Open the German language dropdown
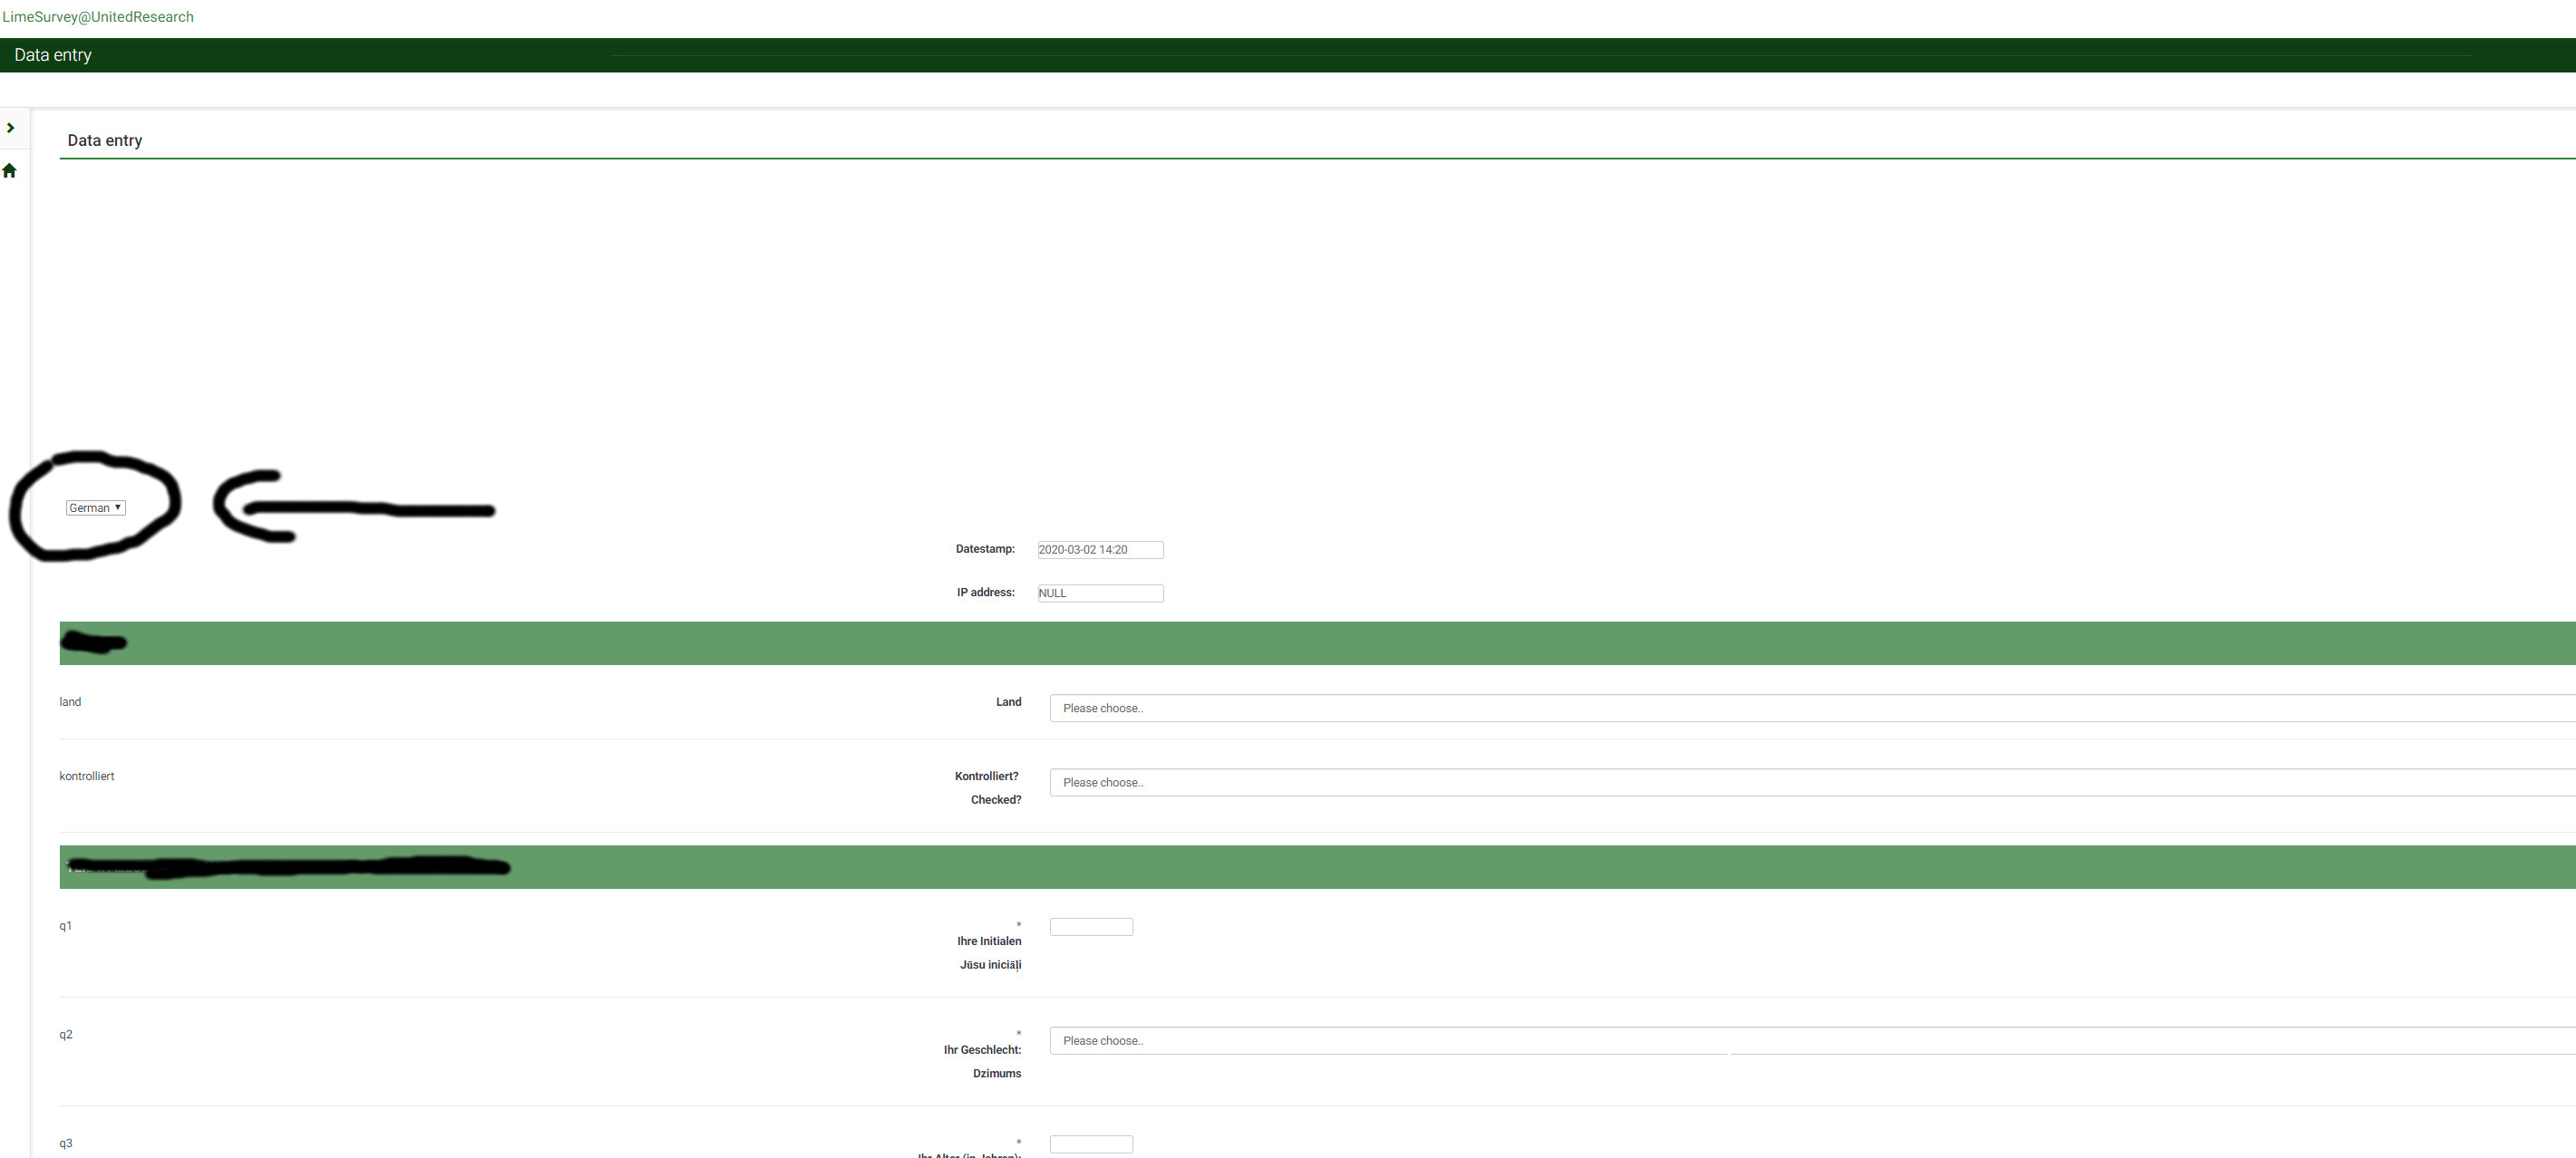Image resolution: width=2576 pixels, height=1158 pixels. (96, 507)
